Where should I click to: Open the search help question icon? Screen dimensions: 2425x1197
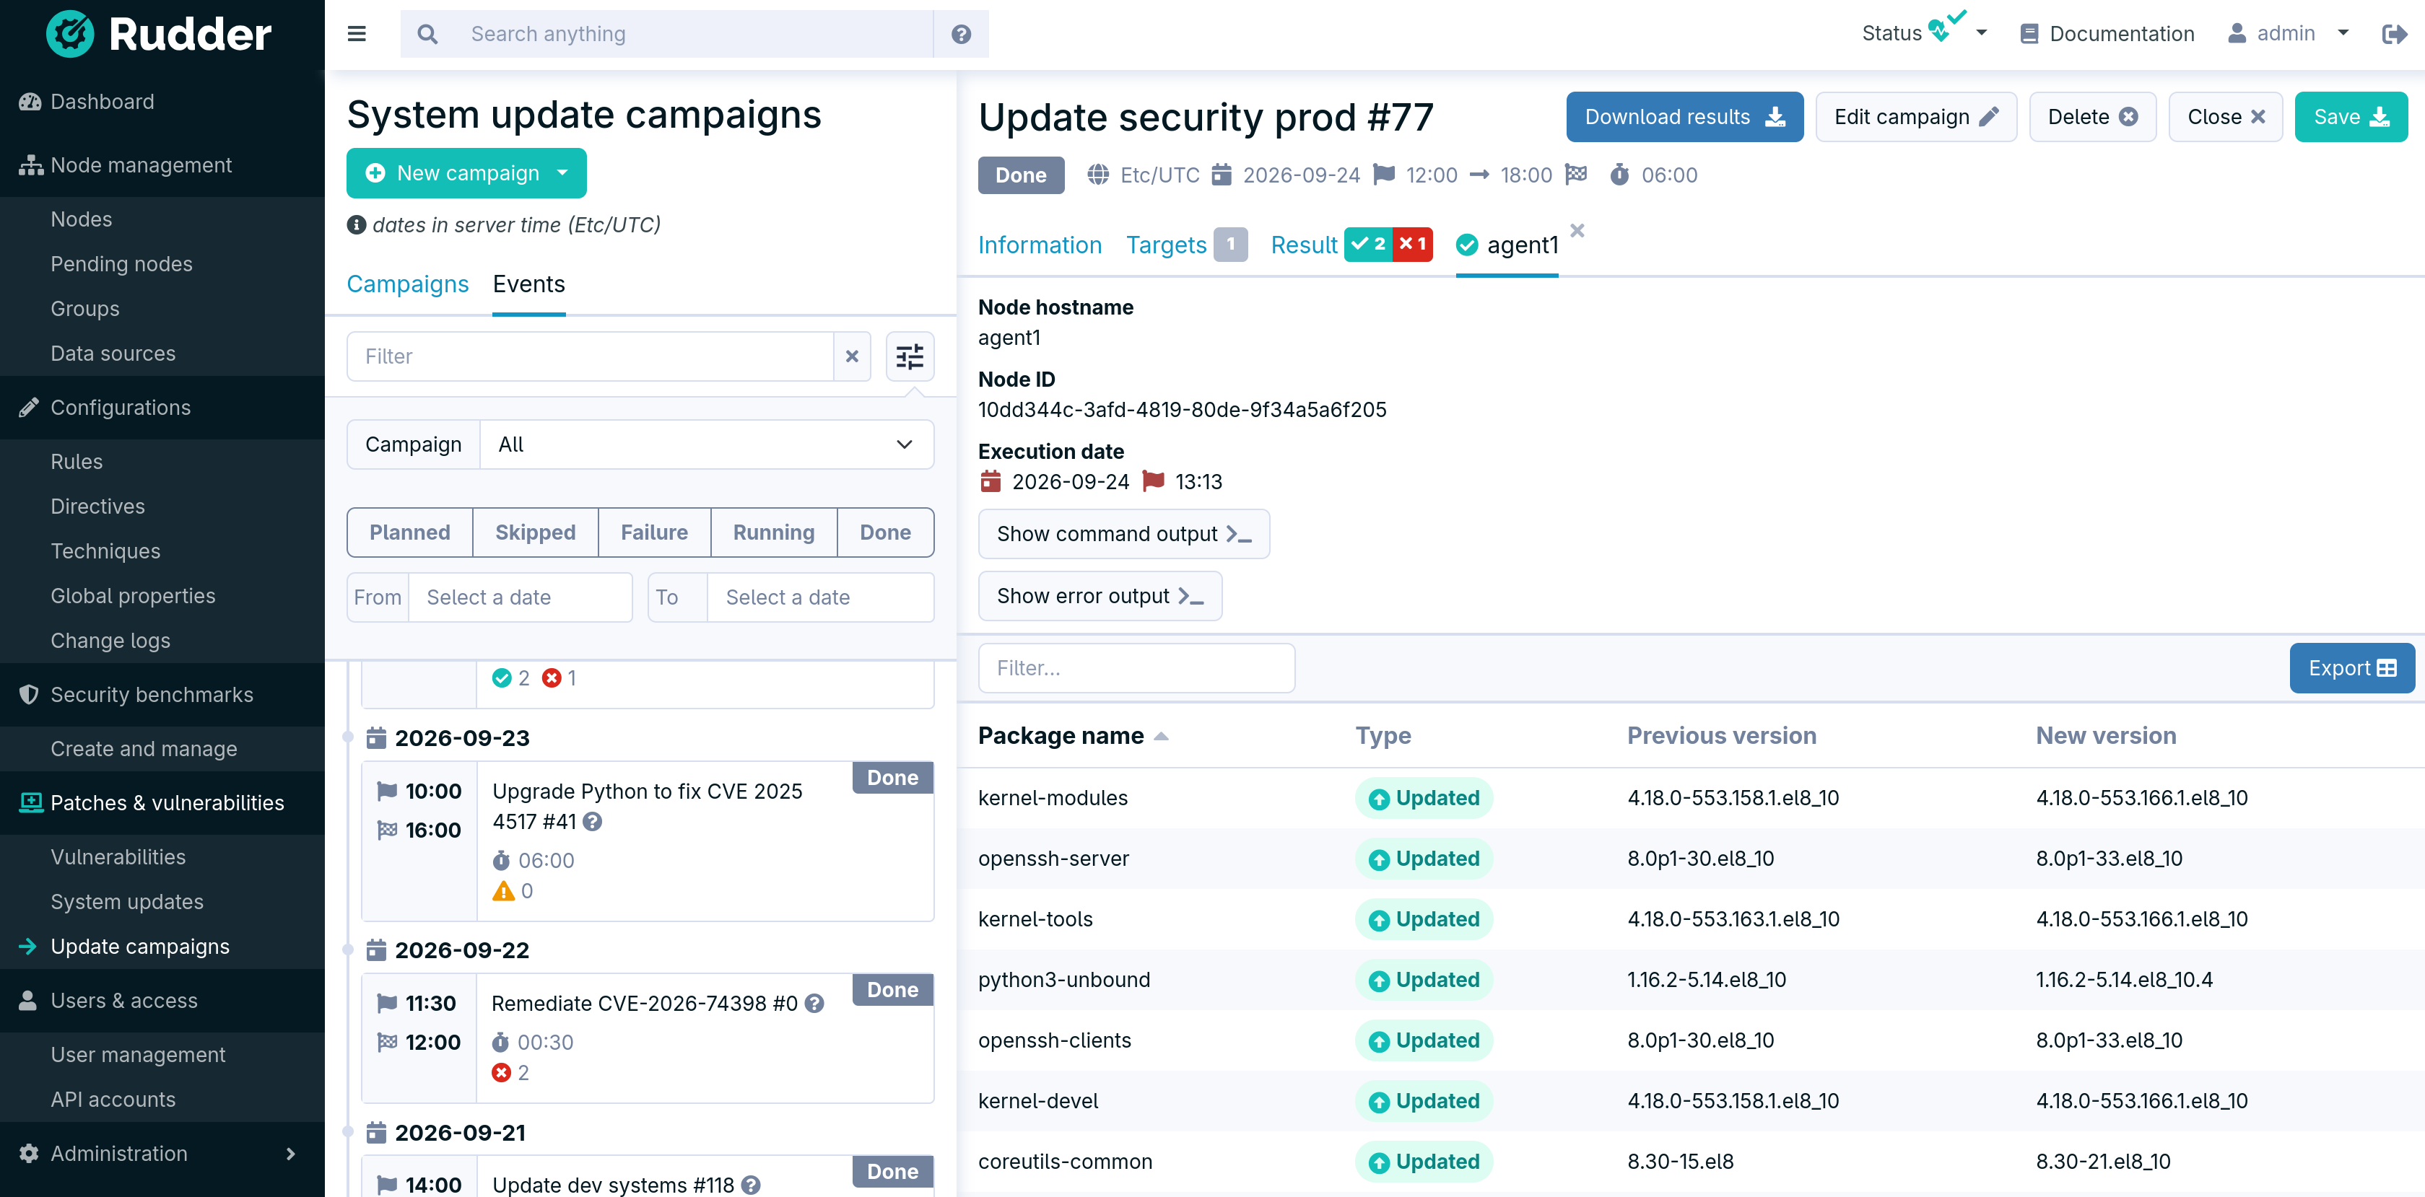click(x=960, y=34)
